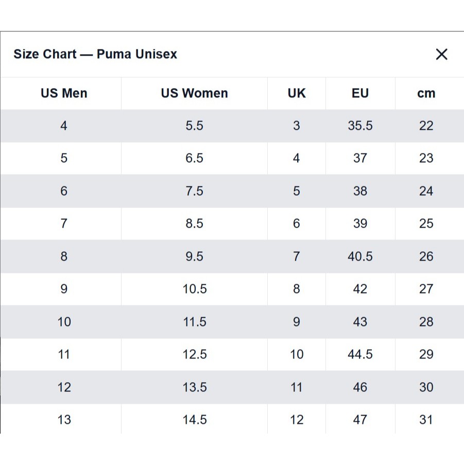Select the UK column header
The height and width of the screenshot is (464, 464).
(297, 93)
